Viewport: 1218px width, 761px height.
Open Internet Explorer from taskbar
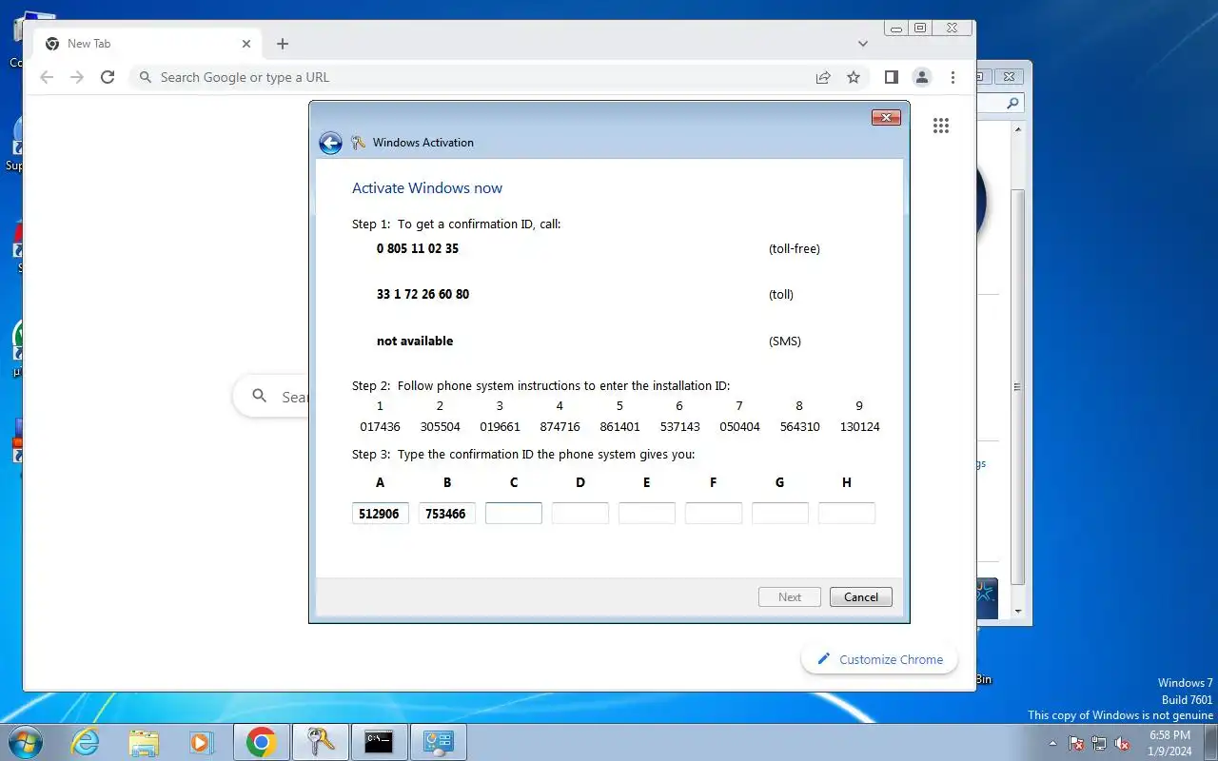86,742
